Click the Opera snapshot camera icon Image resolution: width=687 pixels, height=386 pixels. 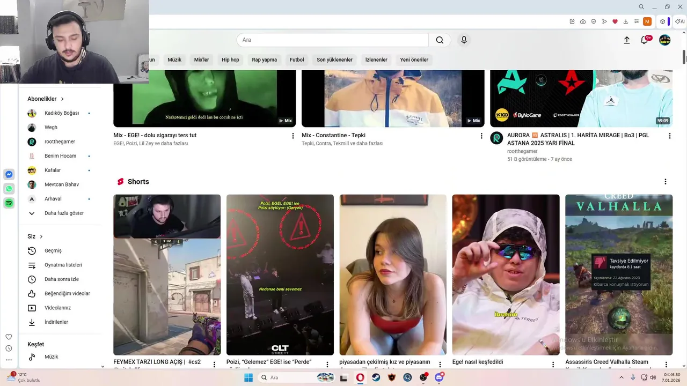tap(583, 21)
